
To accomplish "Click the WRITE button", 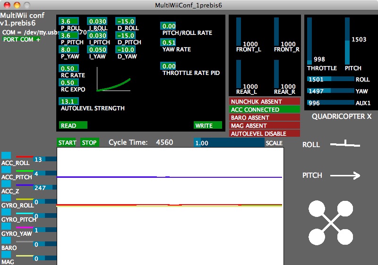I will click(207, 125).
